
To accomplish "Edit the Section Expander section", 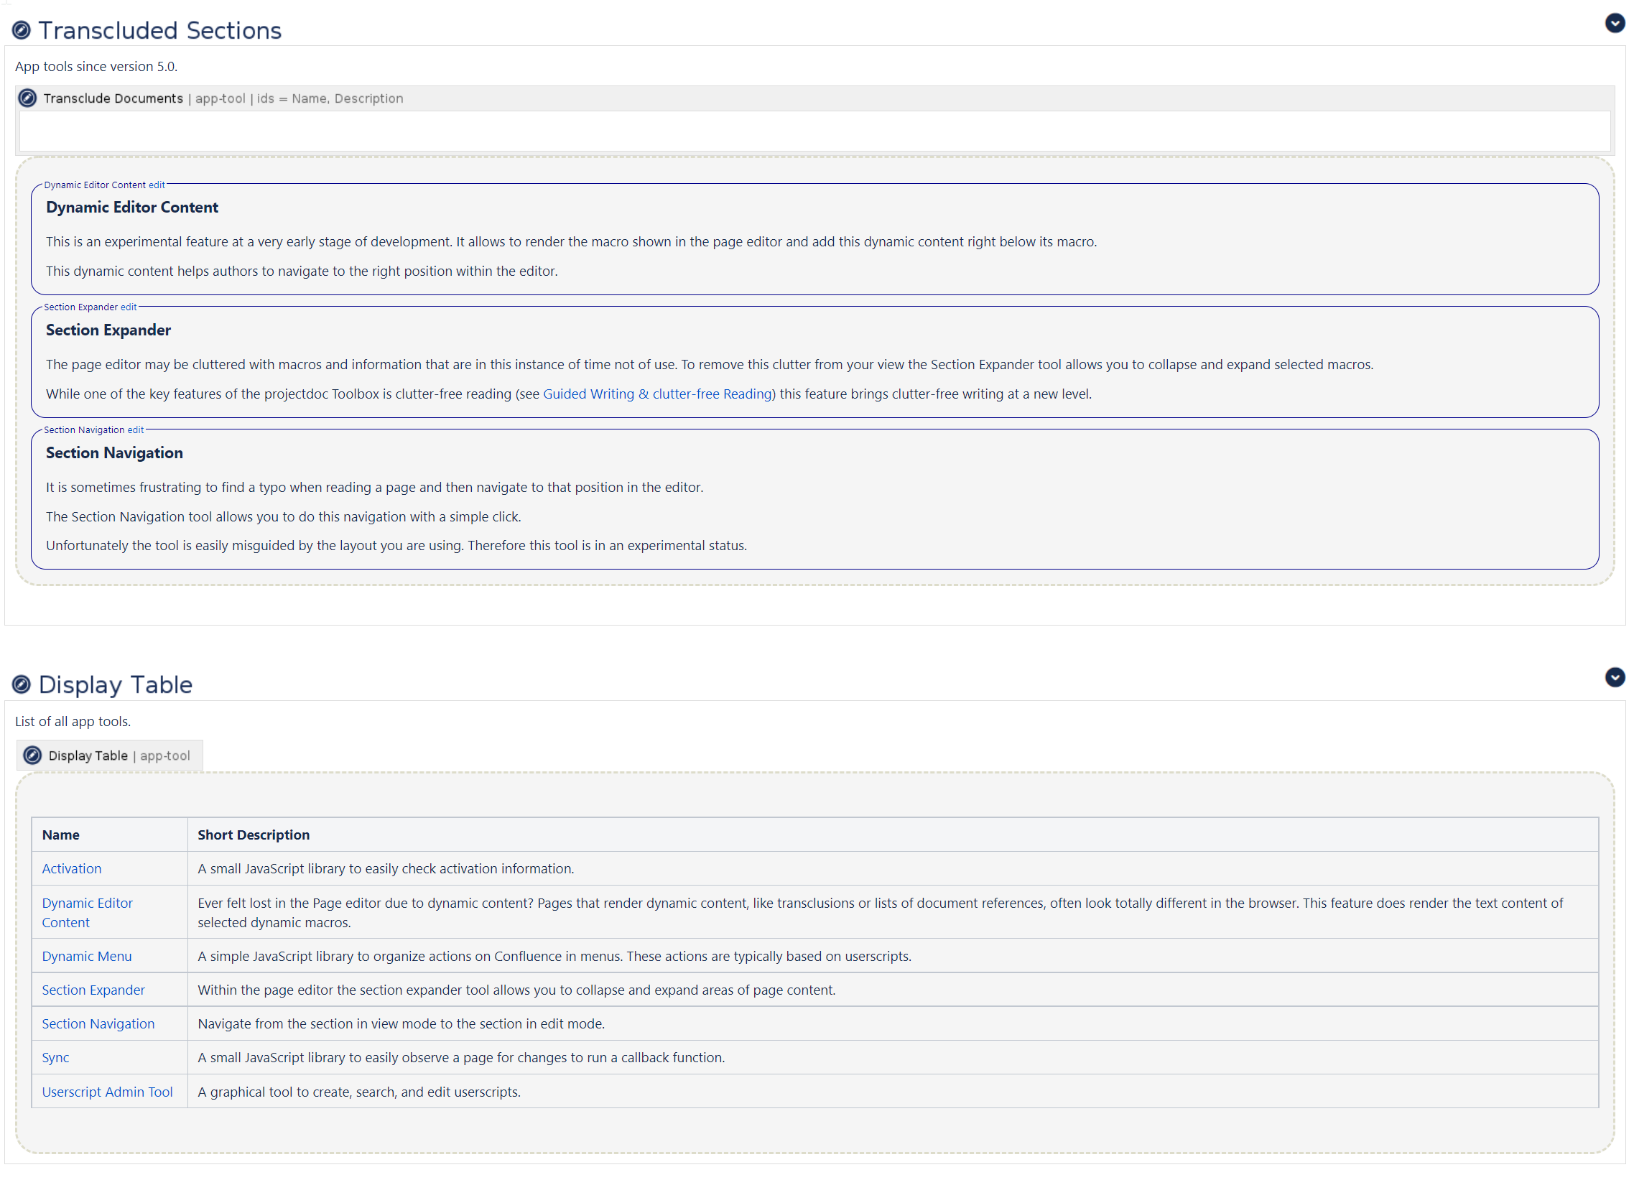I will coord(129,307).
